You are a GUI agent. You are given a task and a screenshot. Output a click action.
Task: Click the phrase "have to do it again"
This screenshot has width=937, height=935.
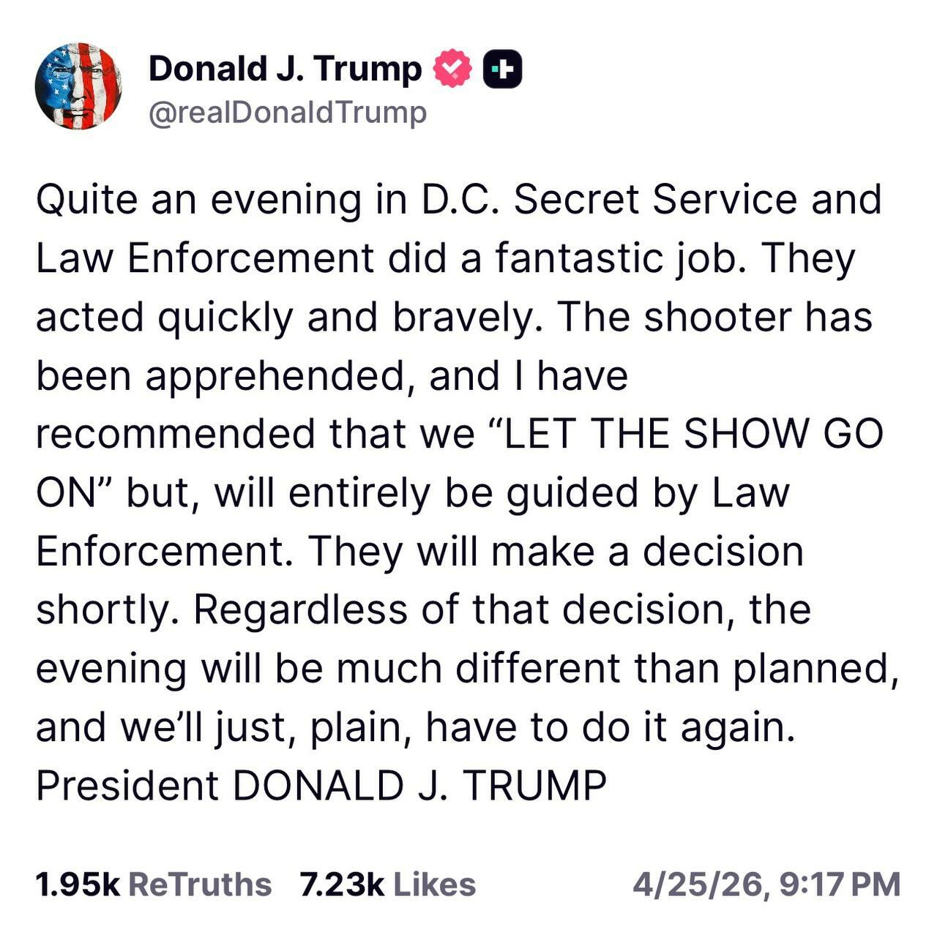pos(609,726)
